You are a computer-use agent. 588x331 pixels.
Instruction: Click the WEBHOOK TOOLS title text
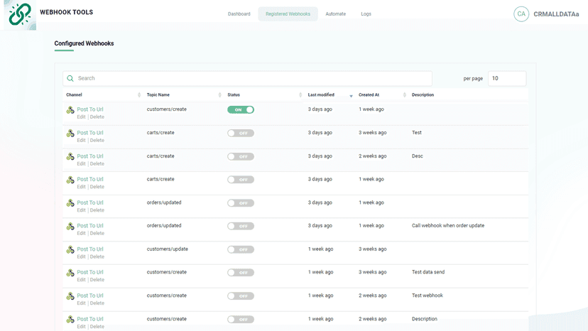pos(66,12)
